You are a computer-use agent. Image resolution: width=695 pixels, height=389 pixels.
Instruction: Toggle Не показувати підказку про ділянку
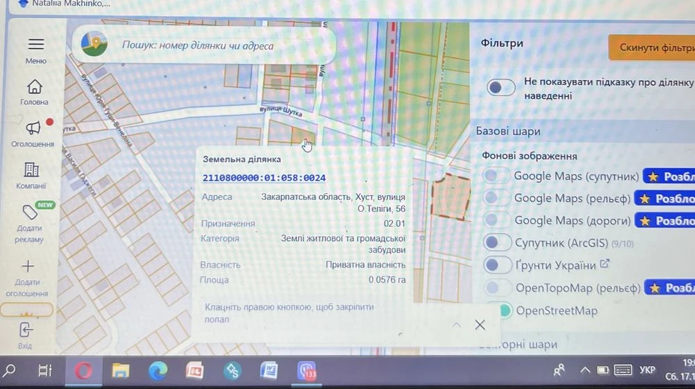500,88
